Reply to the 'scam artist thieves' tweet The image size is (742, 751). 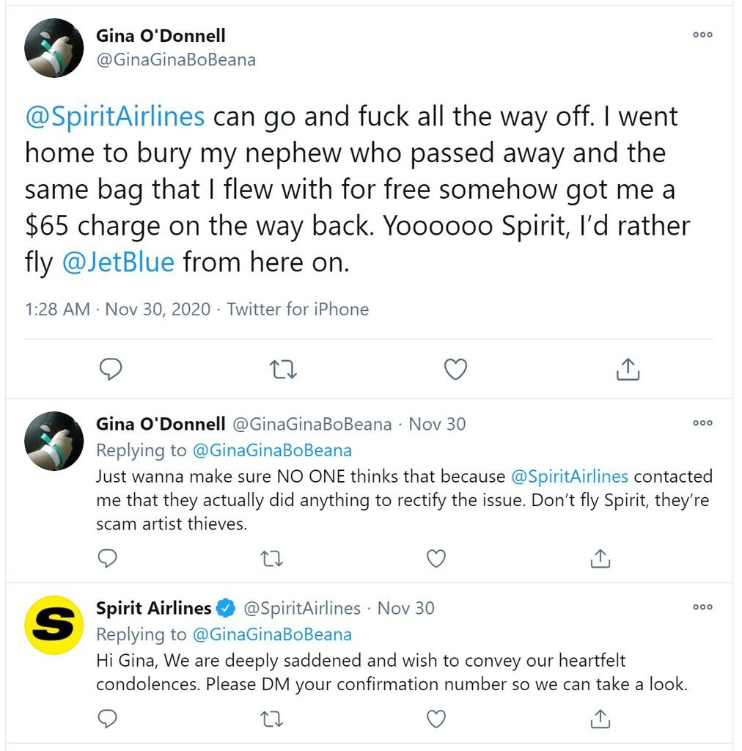(107, 558)
